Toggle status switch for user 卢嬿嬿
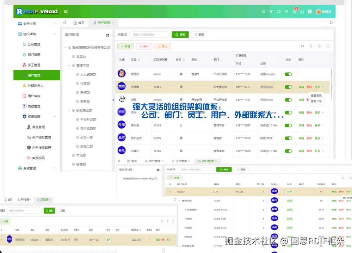The height and width of the screenshot is (253, 352). coord(288,87)
